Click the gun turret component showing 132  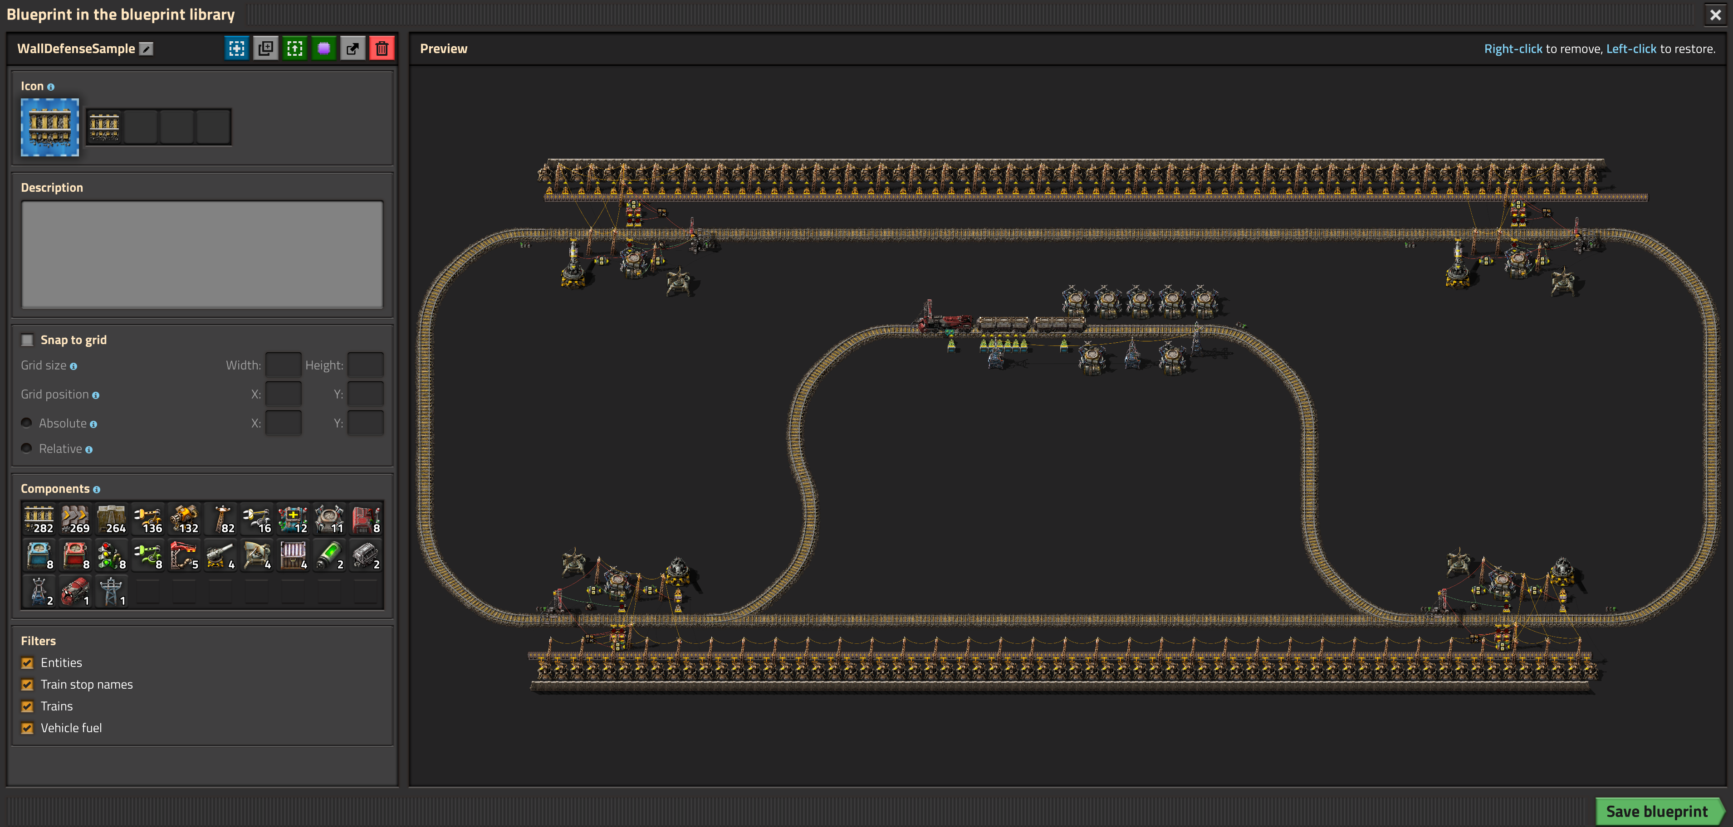pos(184,520)
